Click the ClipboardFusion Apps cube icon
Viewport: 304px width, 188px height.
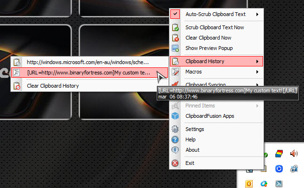point(175,116)
